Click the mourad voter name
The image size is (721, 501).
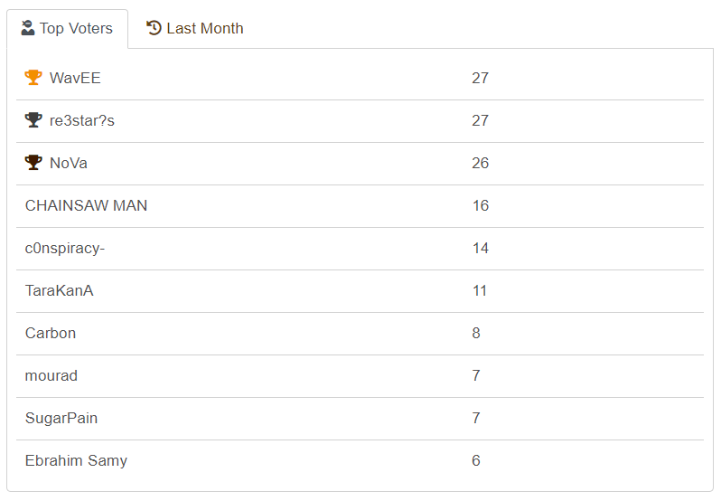click(51, 375)
